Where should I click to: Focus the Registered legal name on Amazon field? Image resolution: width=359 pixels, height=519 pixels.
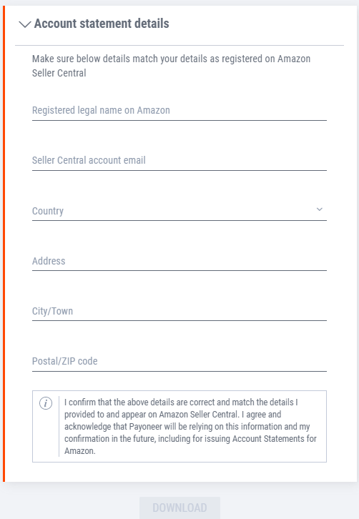pyautogui.click(x=179, y=111)
